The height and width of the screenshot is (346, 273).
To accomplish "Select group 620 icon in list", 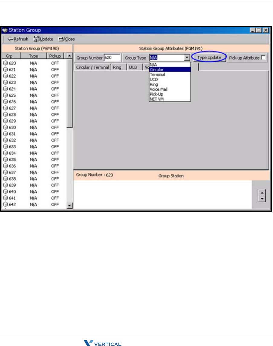I will click(5, 63).
